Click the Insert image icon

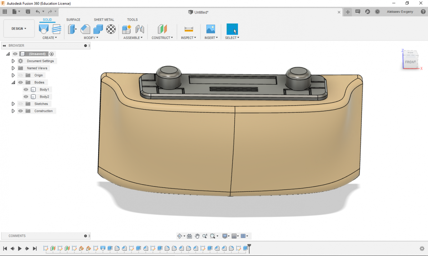click(x=210, y=29)
